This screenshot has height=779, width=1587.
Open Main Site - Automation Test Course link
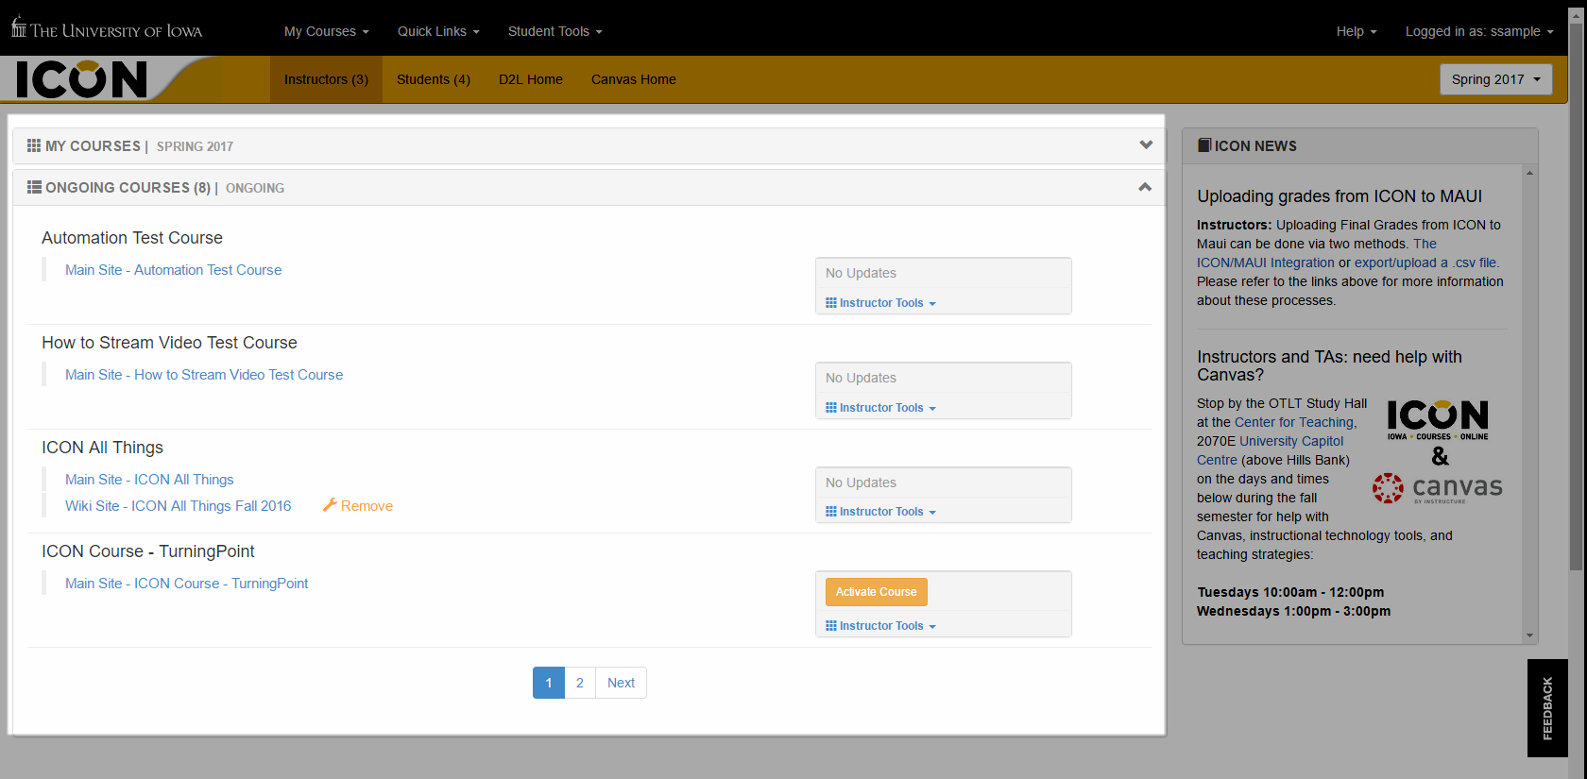(174, 270)
